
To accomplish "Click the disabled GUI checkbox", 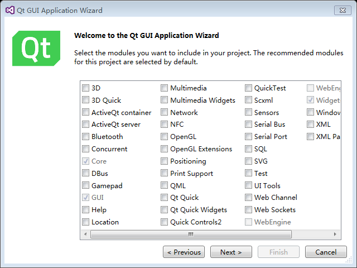I will [x=85, y=198].
